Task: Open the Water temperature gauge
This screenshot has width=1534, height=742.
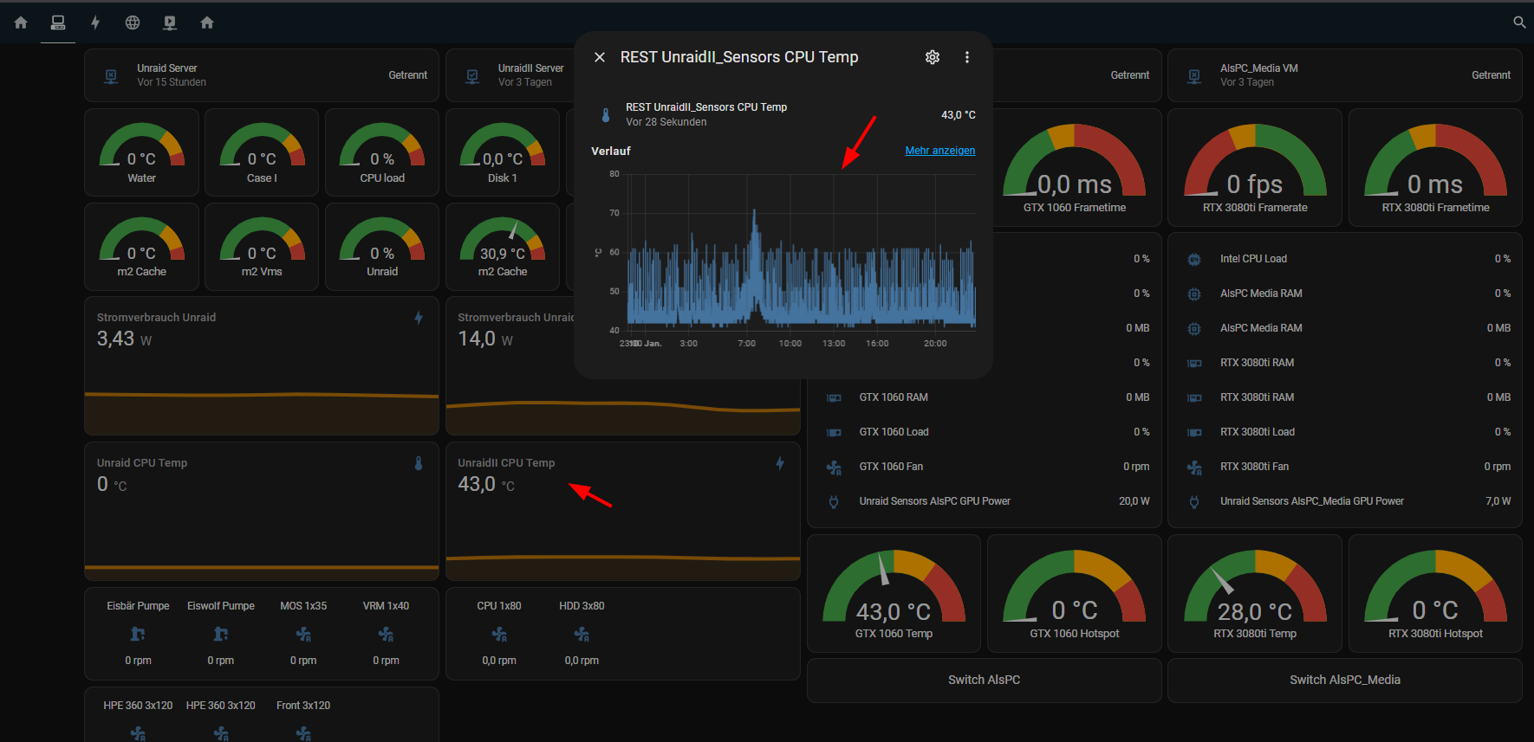Action: (142, 152)
